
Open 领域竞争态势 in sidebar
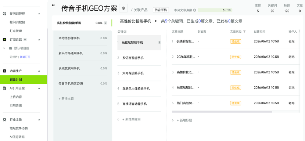click(19, 128)
